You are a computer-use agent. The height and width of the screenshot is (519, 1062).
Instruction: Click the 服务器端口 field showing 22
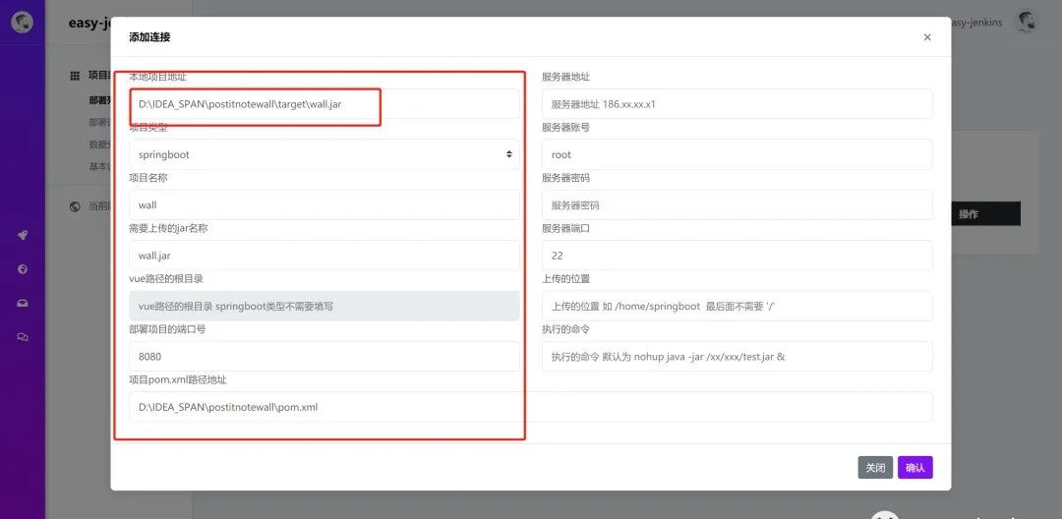click(737, 256)
